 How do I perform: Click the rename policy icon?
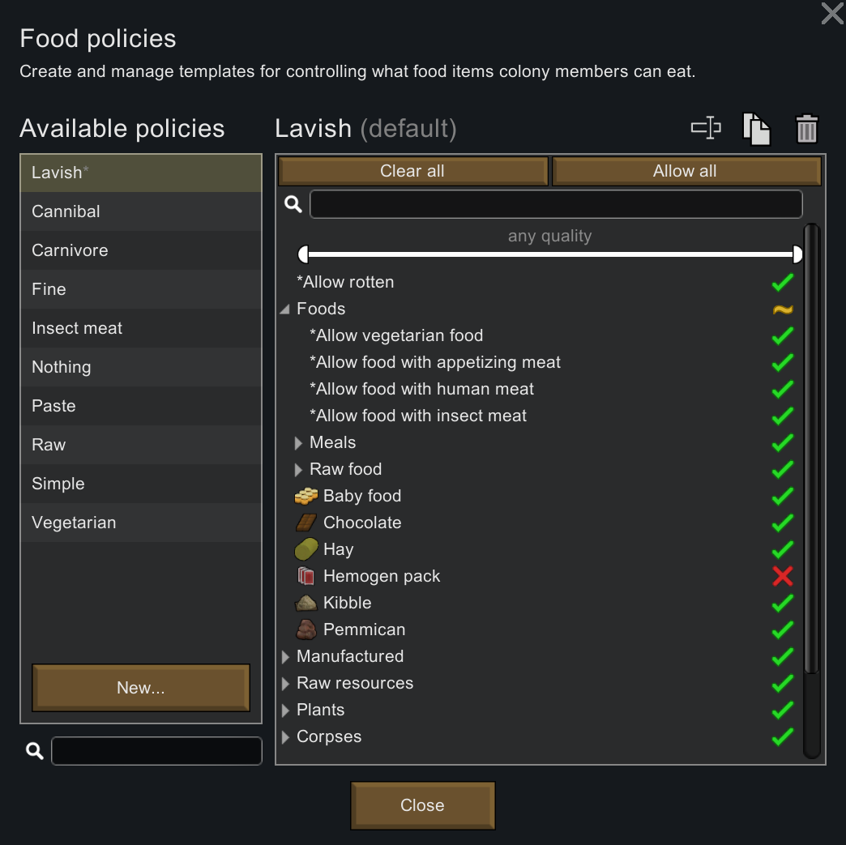[x=706, y=128]
